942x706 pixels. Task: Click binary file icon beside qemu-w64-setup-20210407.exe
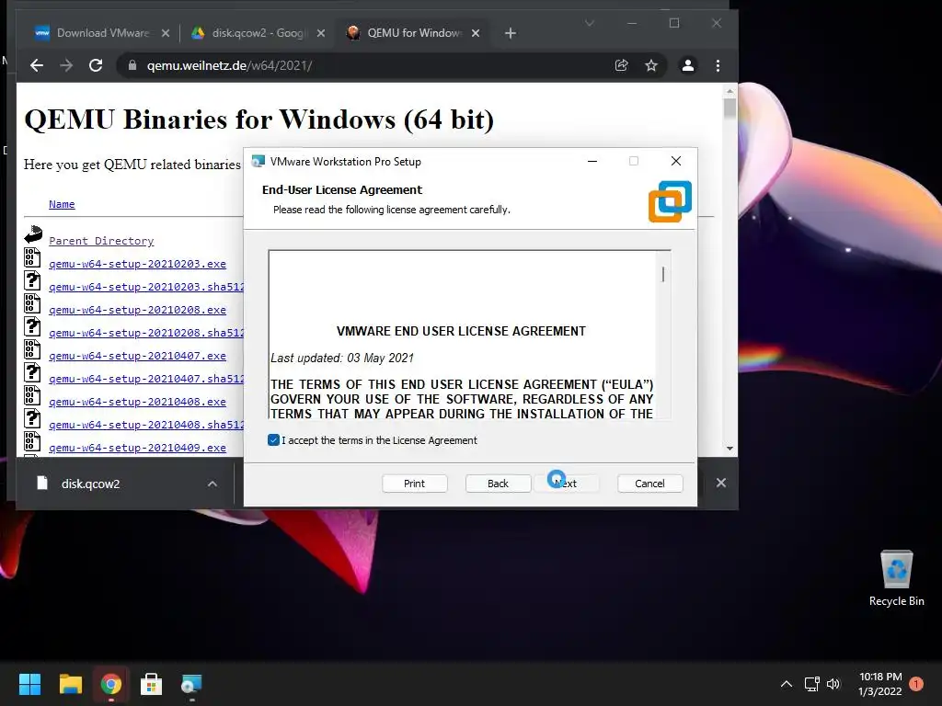point(32,349)
